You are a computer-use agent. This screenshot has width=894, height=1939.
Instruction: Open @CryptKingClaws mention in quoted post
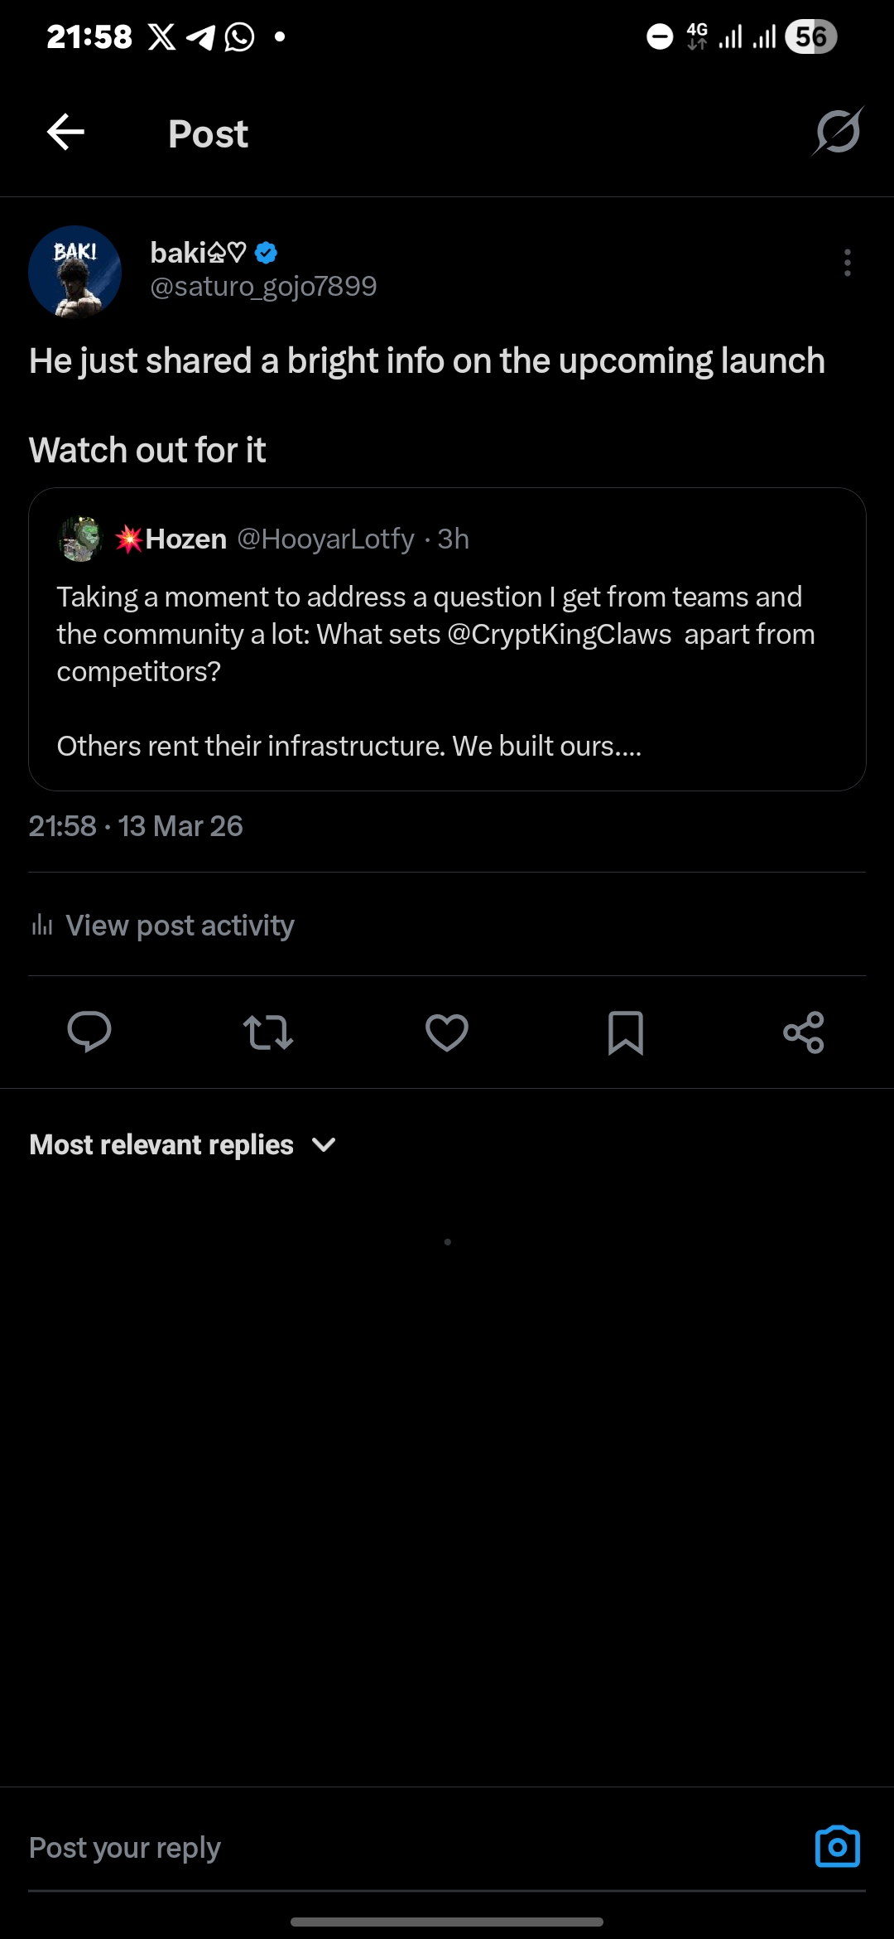(x=560, y=635)
